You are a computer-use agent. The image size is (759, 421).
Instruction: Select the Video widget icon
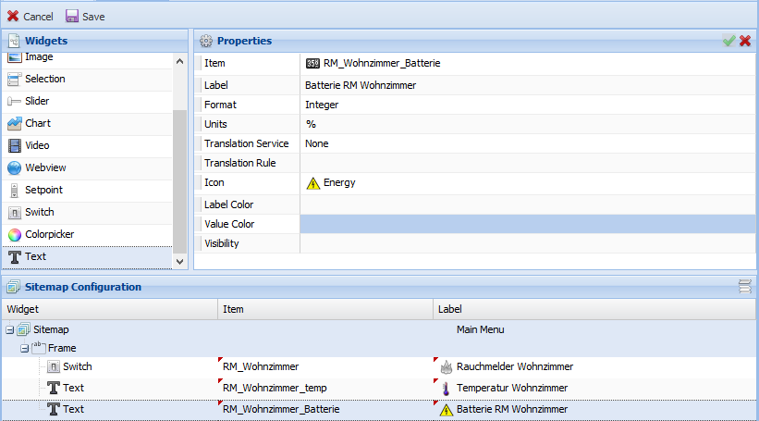[x=15, y=145]
